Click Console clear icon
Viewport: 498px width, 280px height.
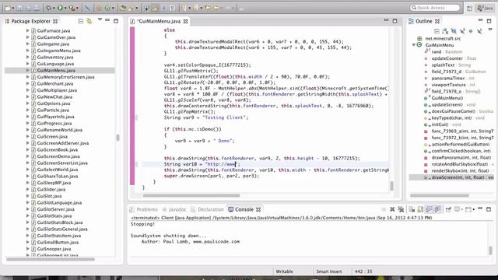point(412,209)
